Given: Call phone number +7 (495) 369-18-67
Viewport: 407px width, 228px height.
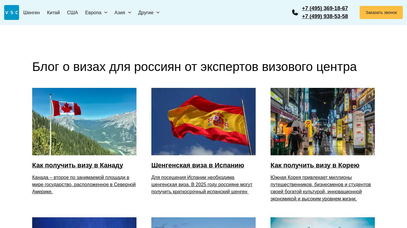Looking at the screenshot, I should tap(325, 8).
